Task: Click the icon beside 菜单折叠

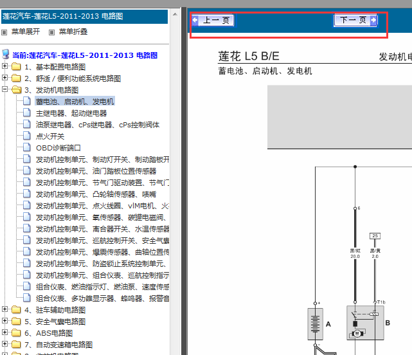Action: tap(52, 32)
